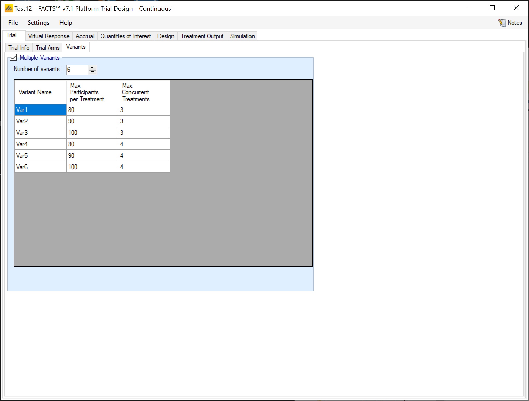Select the Trial Arms sub-tab
The image size is (529, 401).
click(x=48, y=48)
